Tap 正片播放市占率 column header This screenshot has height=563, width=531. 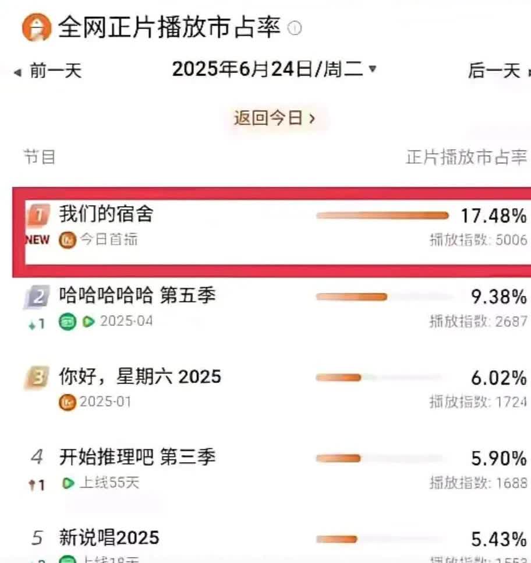[x=466, y=157]
